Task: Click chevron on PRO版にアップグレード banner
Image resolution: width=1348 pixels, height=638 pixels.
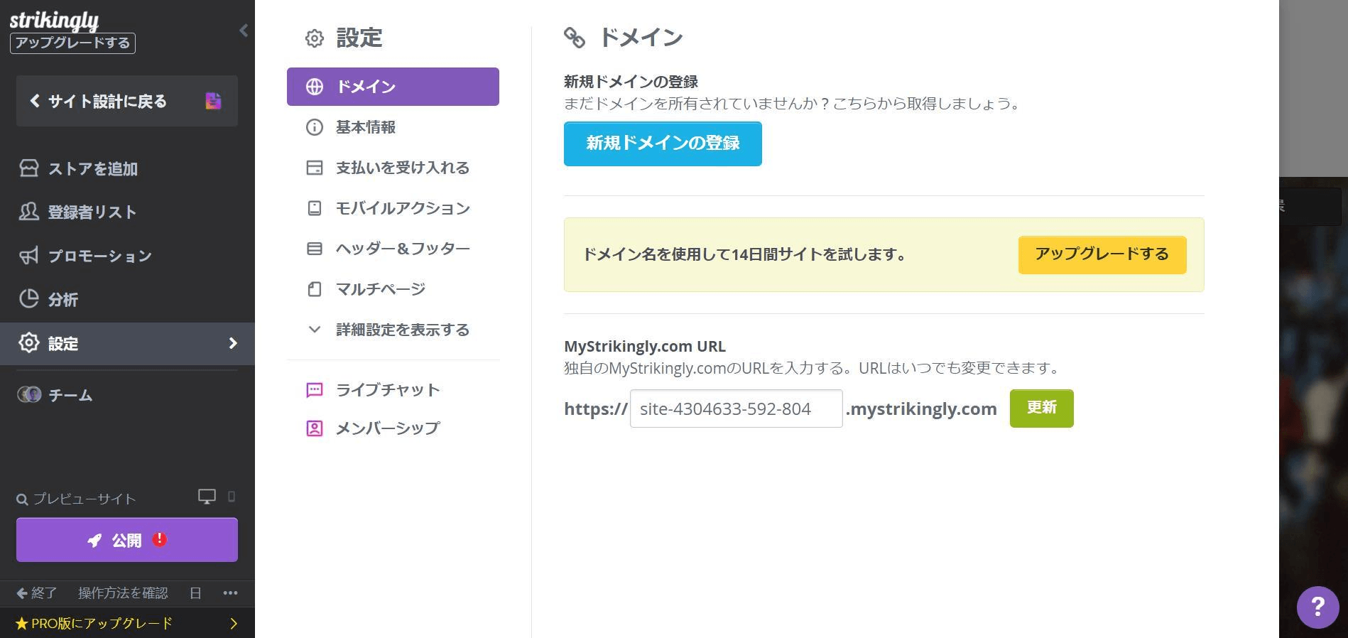Action: tap(234, 623)
